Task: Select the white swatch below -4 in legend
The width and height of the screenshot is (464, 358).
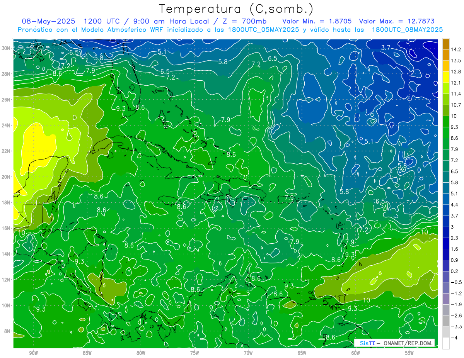Action: 446,343
